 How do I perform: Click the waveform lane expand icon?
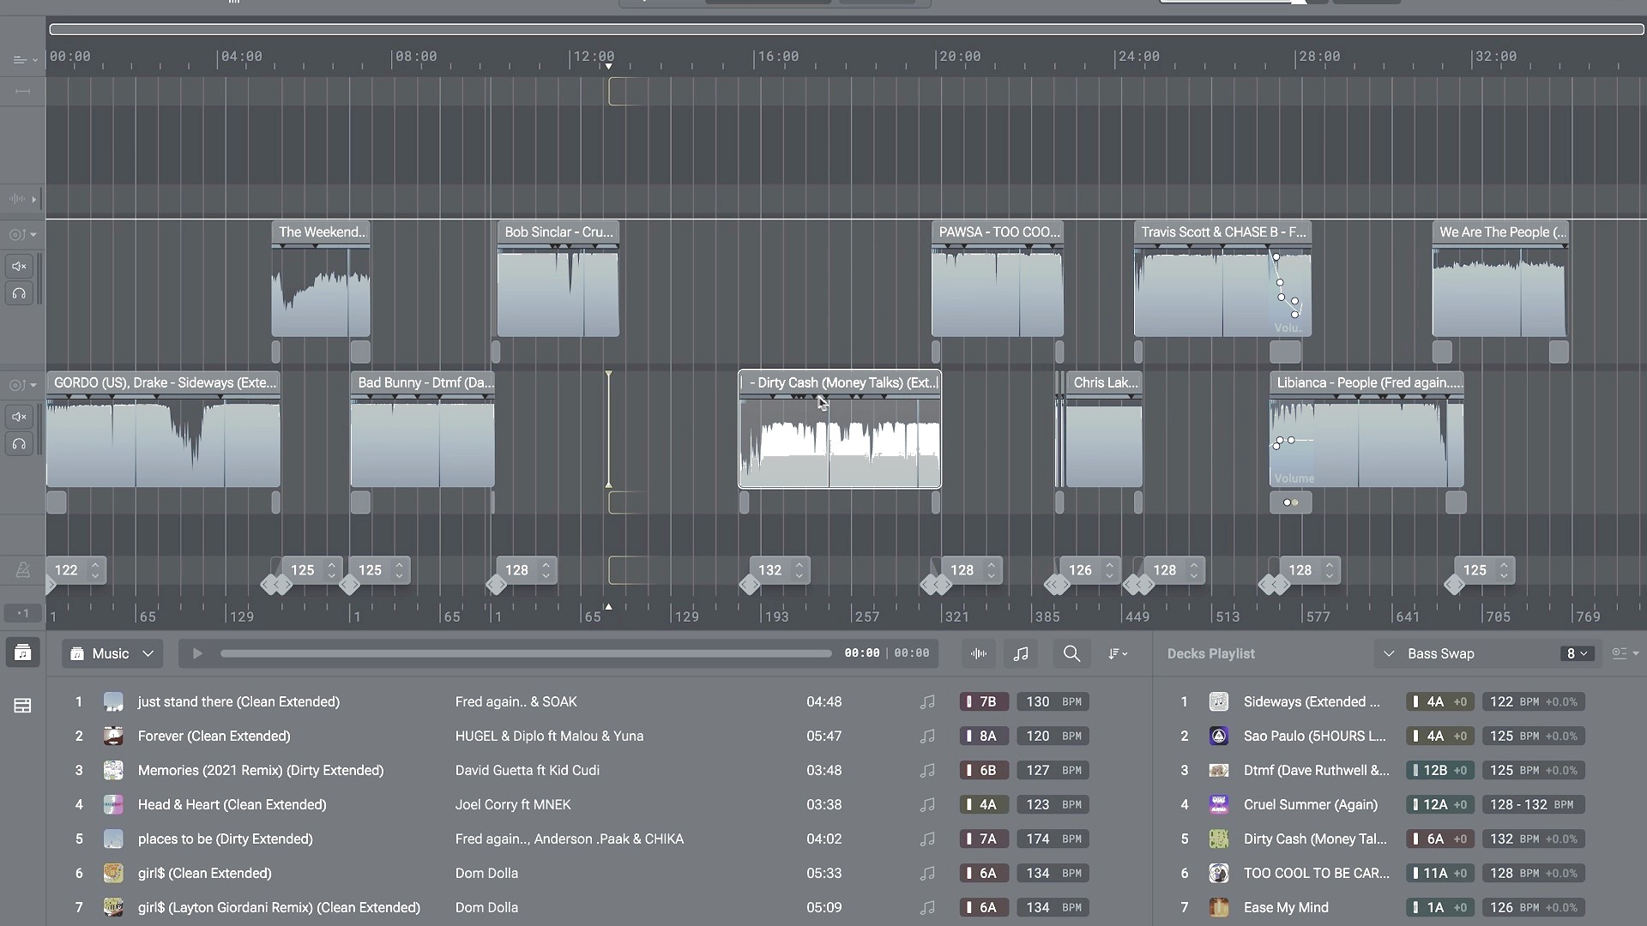coord(22,199)
